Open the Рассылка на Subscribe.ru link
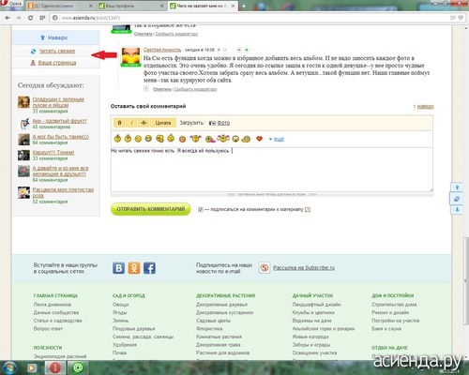Image resolution: width=469 pixels, height=375 pixels. pos(304,268)
